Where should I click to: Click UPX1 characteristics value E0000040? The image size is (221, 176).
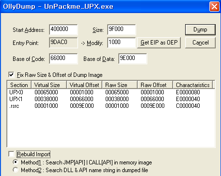pyautogui.click(x=188, y=99)
